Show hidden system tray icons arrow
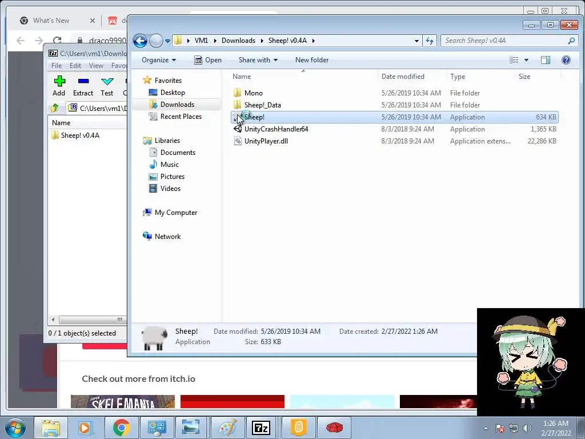 pos(486,428)
